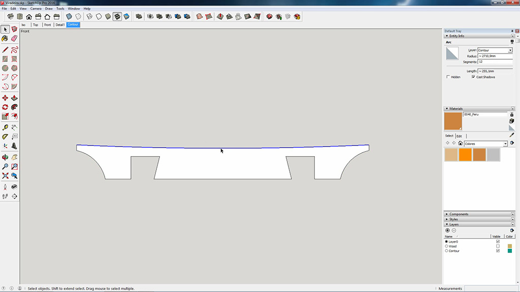Switch to the Iso scene tab

pyautogui.click(x=23, y=25)
